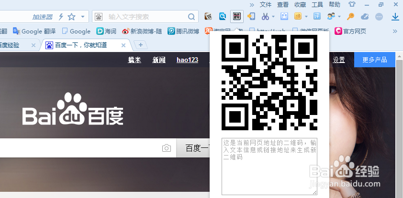Click the page vertical scrollbar up arrow
This screenshot has height=198, width=403.
399,56
